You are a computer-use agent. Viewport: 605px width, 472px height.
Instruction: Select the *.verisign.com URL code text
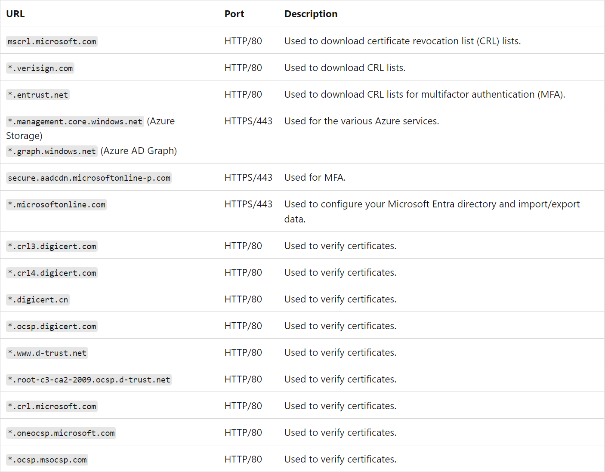40,68
